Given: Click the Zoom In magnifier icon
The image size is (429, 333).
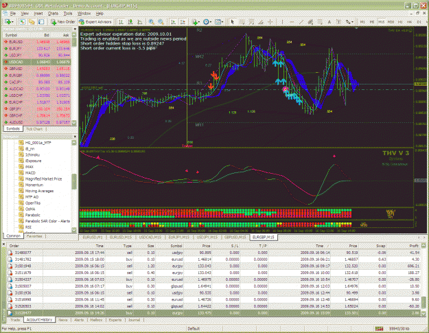Looking at the screenshot, I should pyautogui.click(x=151, y=22).
